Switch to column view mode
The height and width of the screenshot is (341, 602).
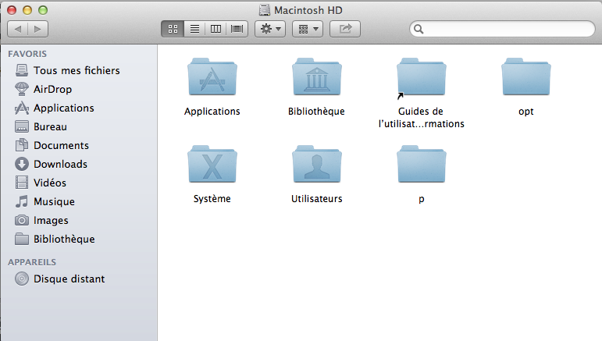[x=216, y=29]
